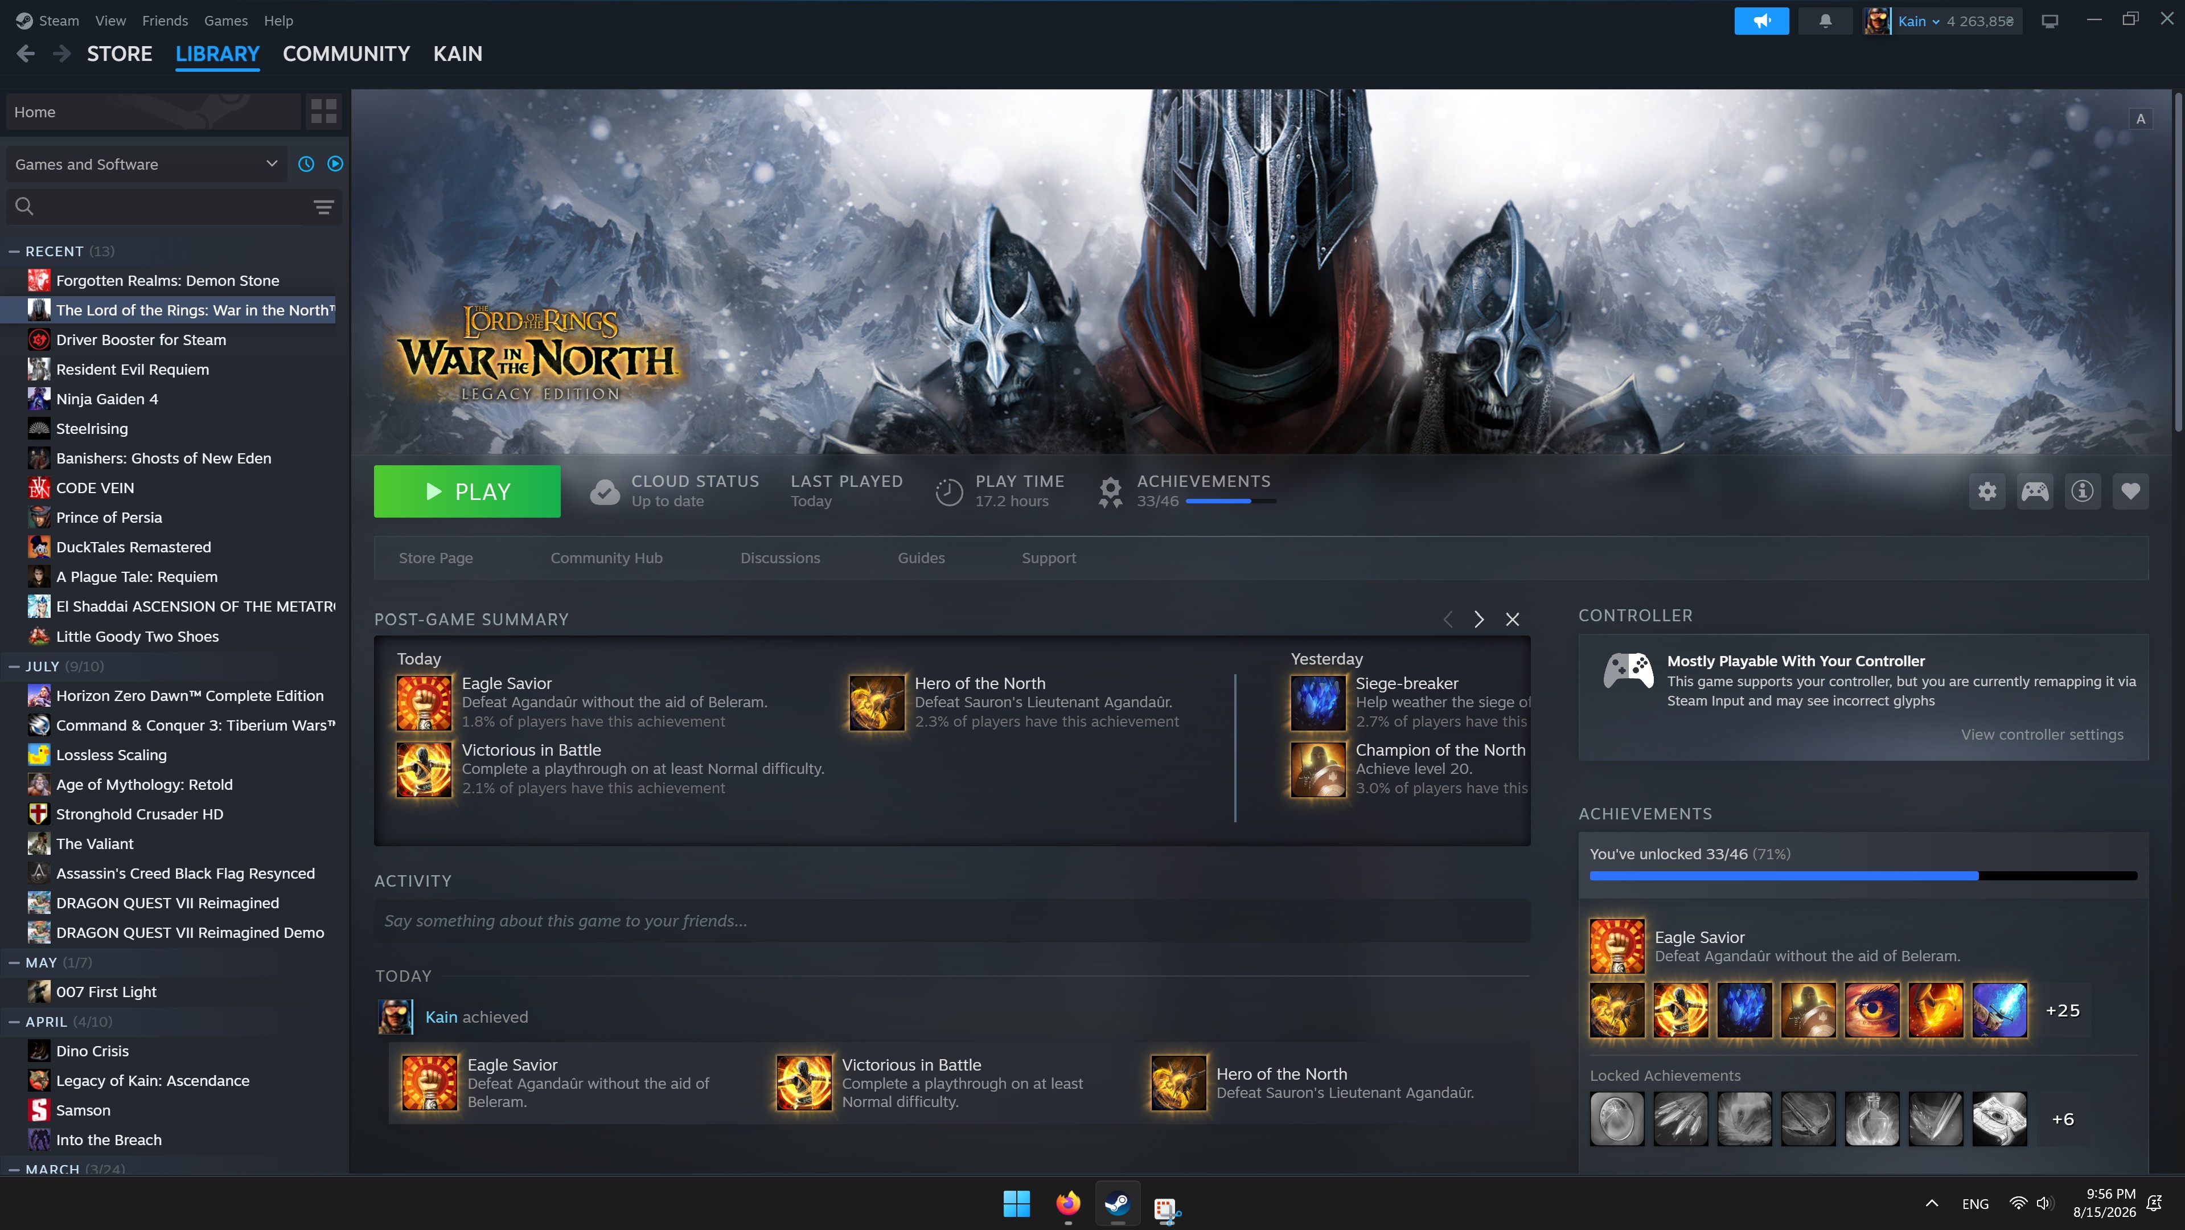The height and width of the screenshot is (1230, 2185).
Task: Open the Help menu
Action: (278, 20)
